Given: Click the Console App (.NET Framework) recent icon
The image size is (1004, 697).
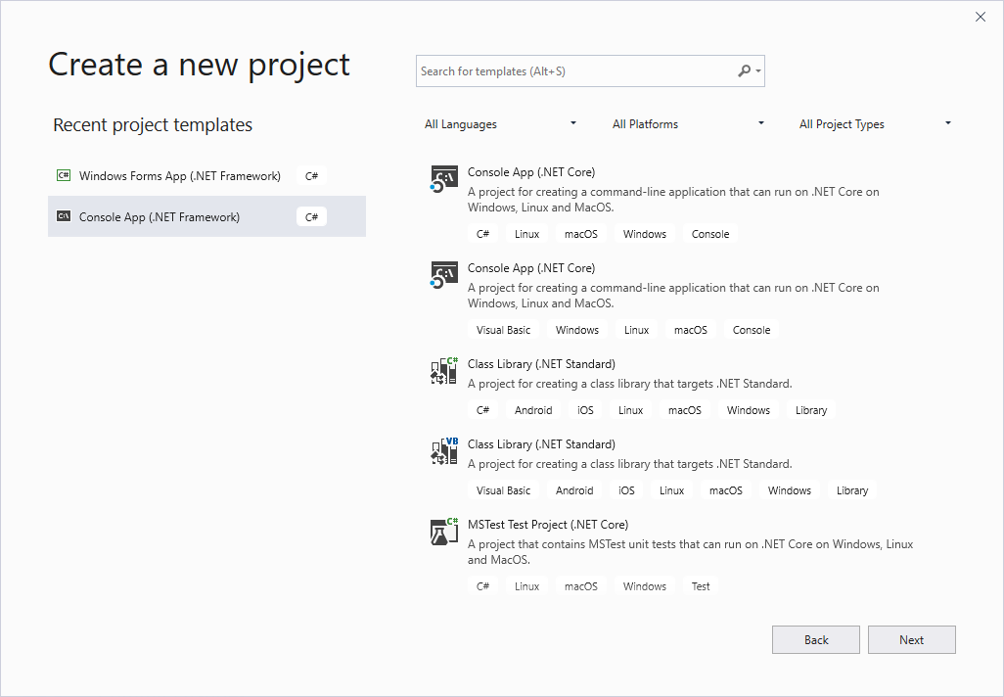Looking at the screenshot, I should (x=64, y=216).
